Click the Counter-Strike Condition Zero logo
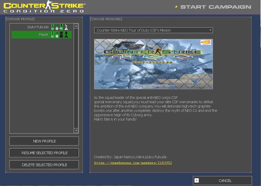Image resolution: width=261 pixels, height=186 pixels. coord(43,7)
